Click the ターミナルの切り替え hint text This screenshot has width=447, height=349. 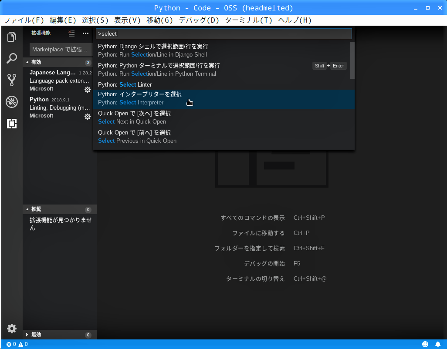255,279
